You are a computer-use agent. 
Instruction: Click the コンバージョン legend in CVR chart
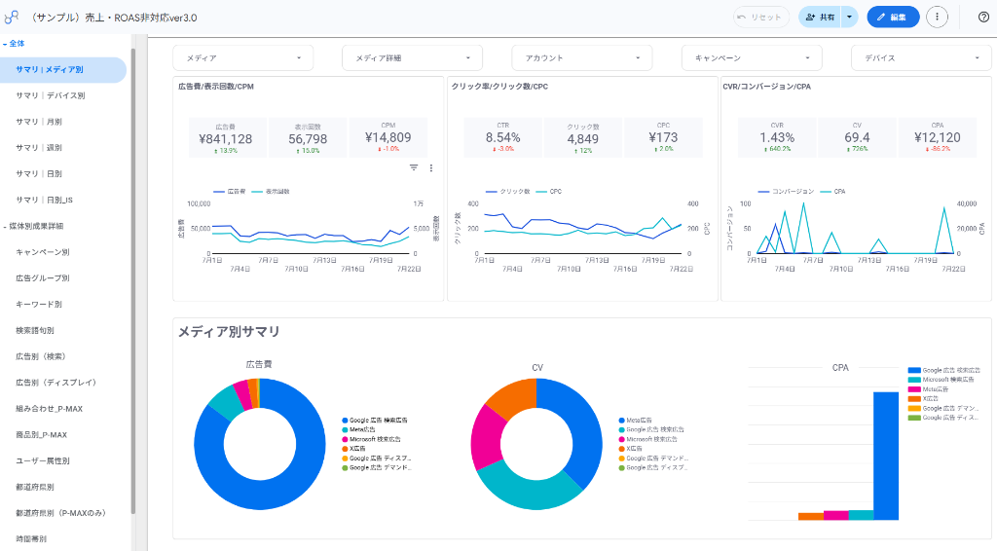(x=786, y=192)
